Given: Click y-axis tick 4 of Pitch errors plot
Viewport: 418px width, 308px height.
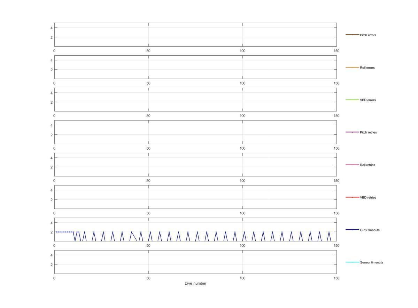Looking at the screenshot, I should click(51, 28).
